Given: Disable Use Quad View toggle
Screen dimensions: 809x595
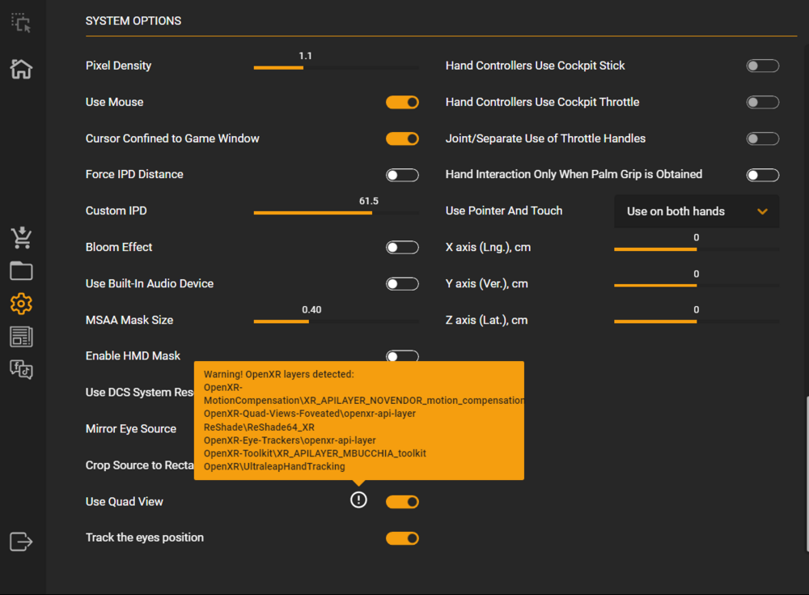Looking at the screenshot, I should 402,502.
